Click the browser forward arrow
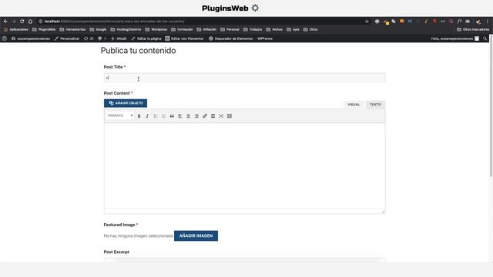 click(x=14, y=22)
